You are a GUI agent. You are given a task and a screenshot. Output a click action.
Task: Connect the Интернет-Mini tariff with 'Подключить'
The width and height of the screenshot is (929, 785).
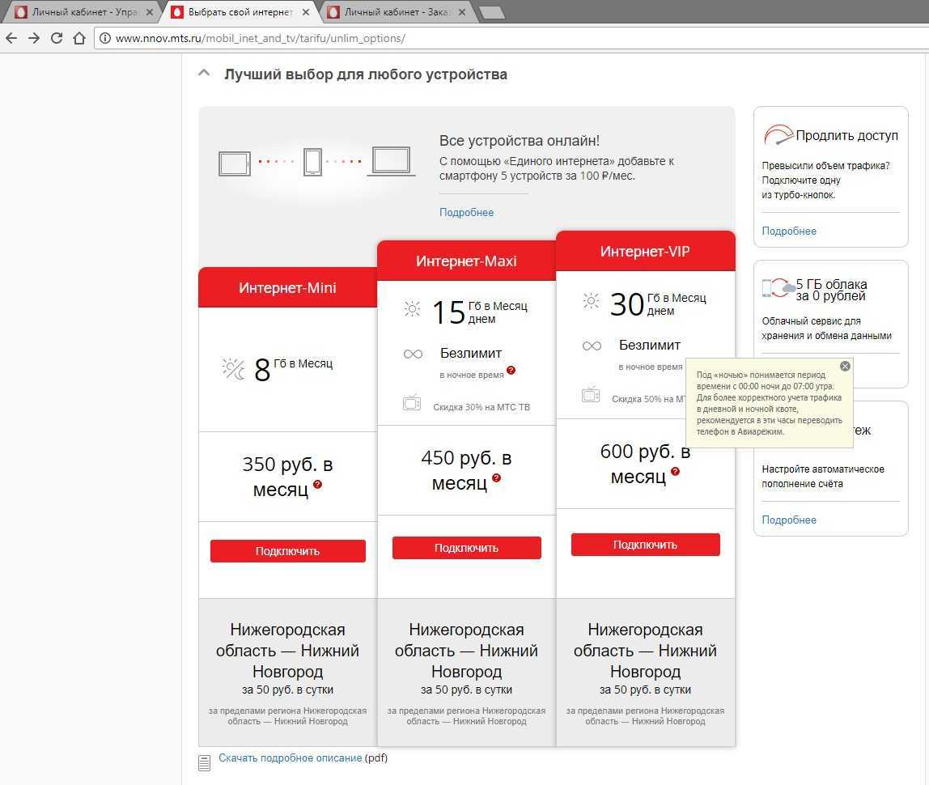tap(288, 551)
